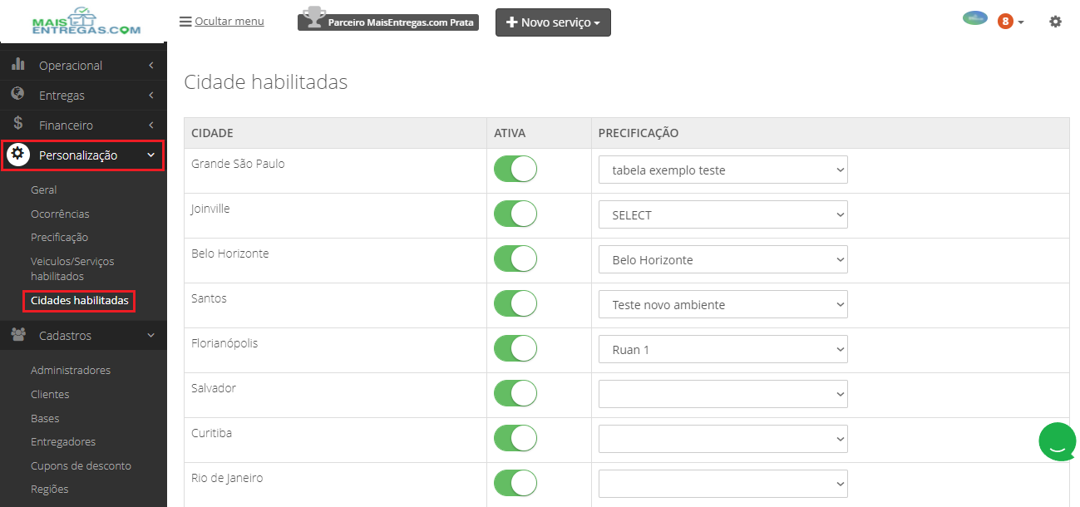Toggle Grande São Paulo active switch
Viewport: 1080px width, 507px height.
(x=515, y=170)
